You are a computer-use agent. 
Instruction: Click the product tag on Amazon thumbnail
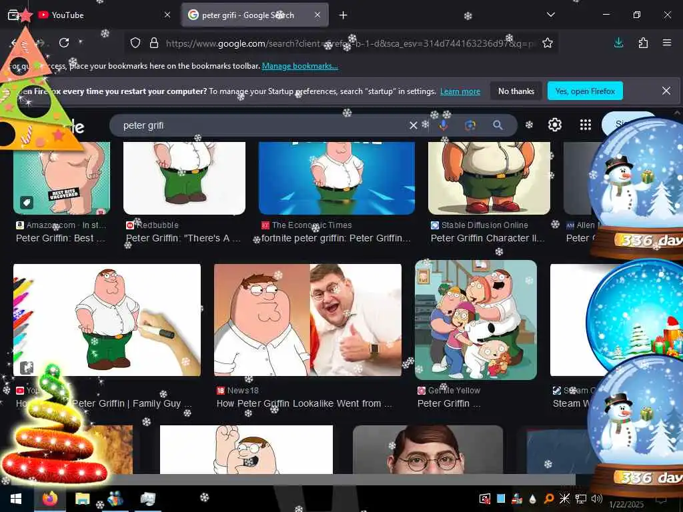[27, 203]
